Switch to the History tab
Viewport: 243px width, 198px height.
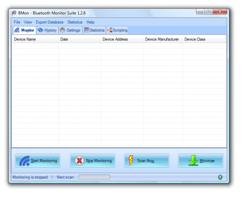click(47, 30)
